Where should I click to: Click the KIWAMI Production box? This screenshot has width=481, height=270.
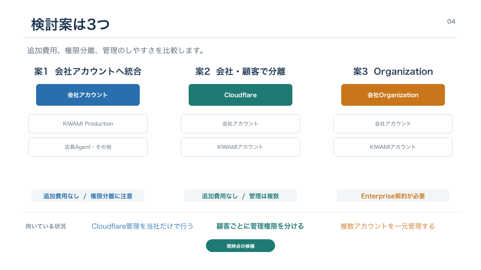[x=88, y=124]
